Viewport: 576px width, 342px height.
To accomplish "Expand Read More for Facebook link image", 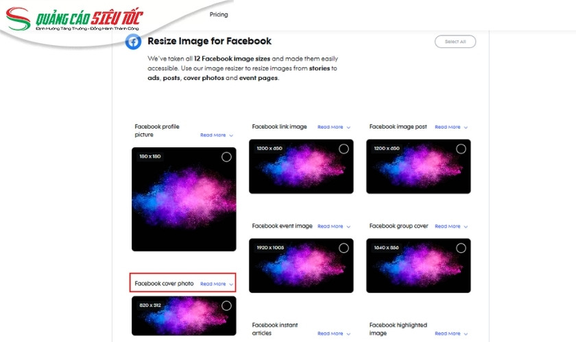I will [x=333, y=127].
